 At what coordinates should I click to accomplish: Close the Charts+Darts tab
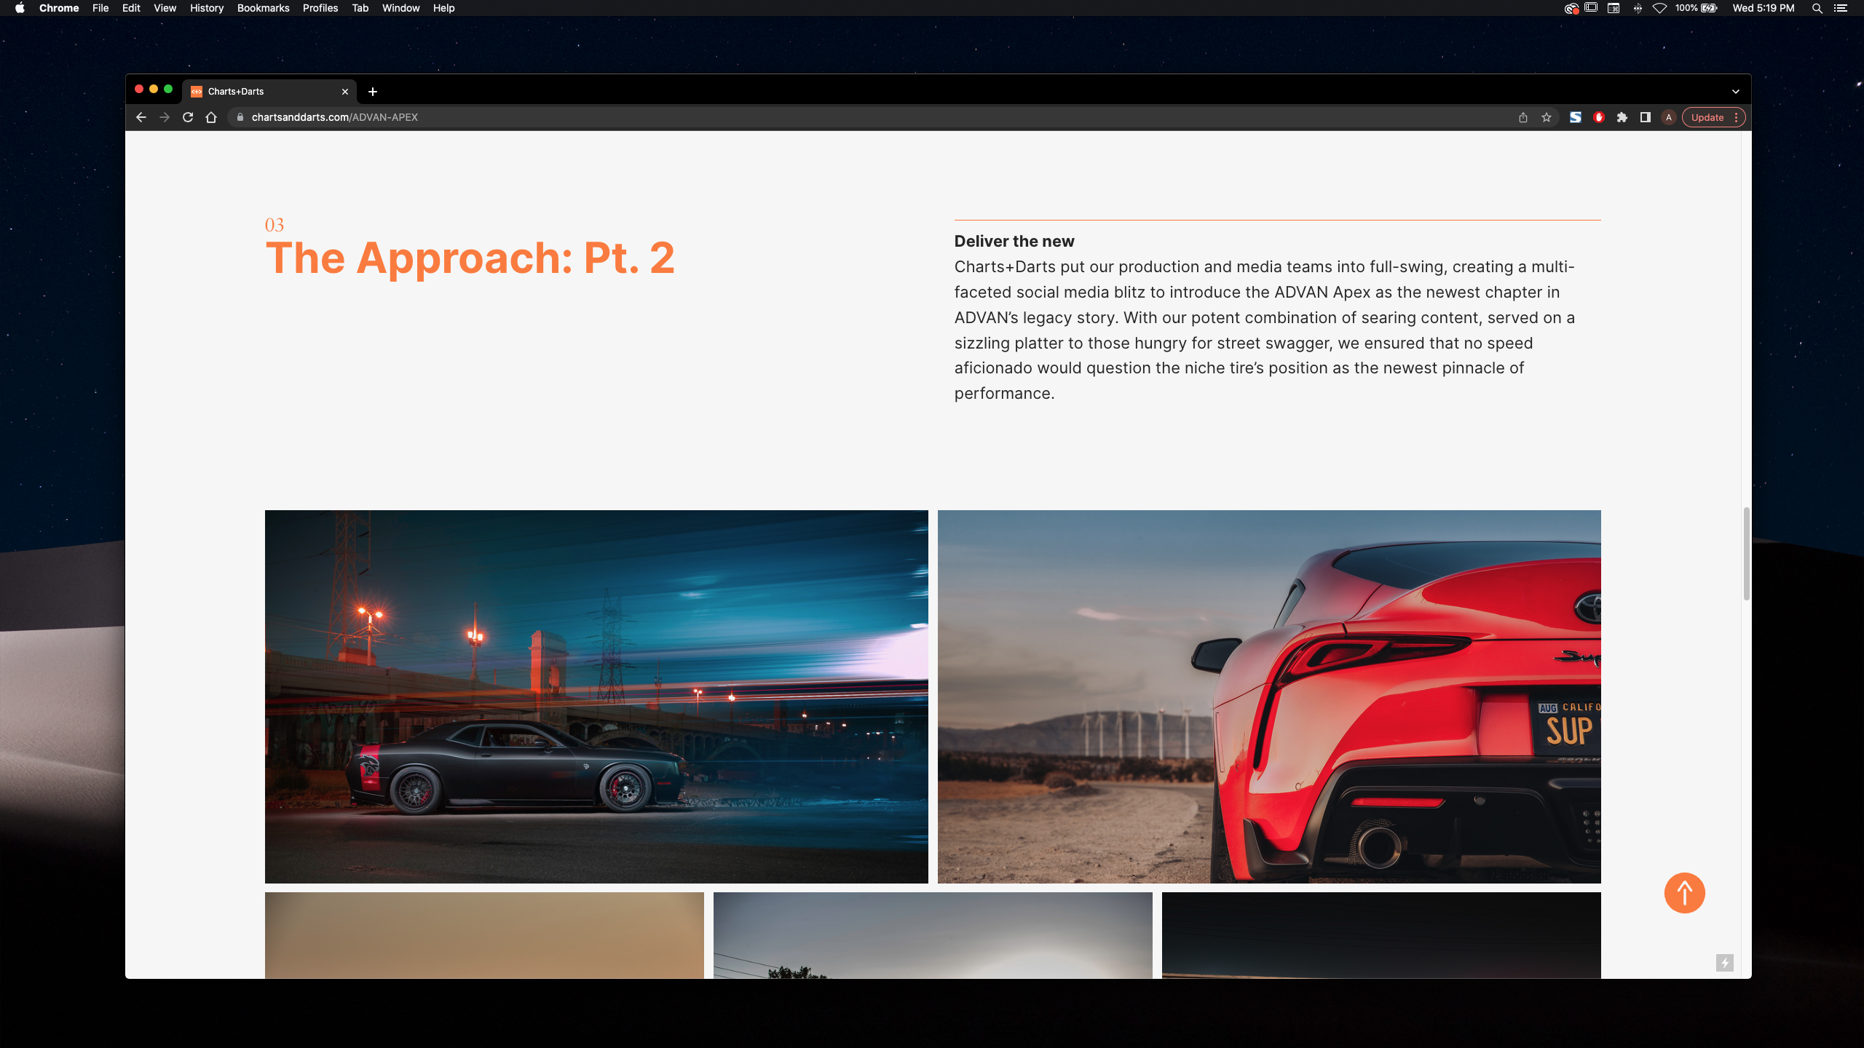tap(345, 92)
